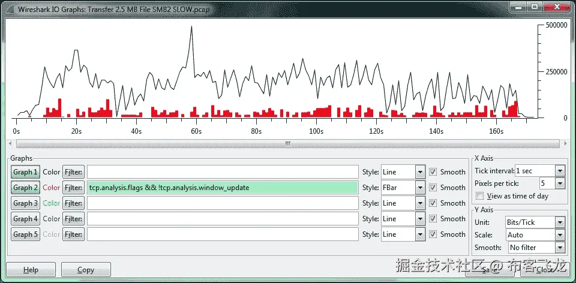The width and height of the screenshot is (576, 283).
Task: Click the green tcp.analysis.flags filter field
Action: pyautogui.click(x=223, y=188)
